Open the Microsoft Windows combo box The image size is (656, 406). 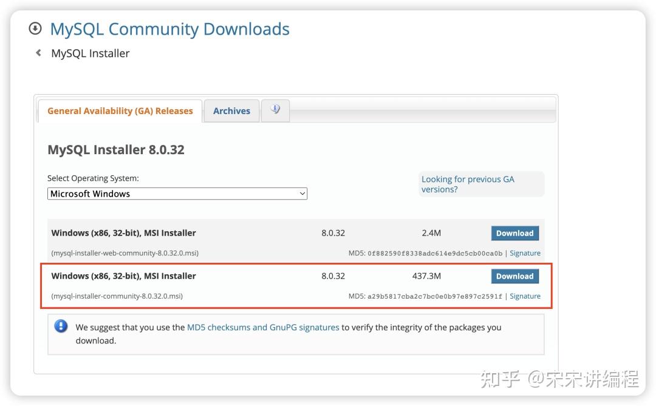coord(177,193)
